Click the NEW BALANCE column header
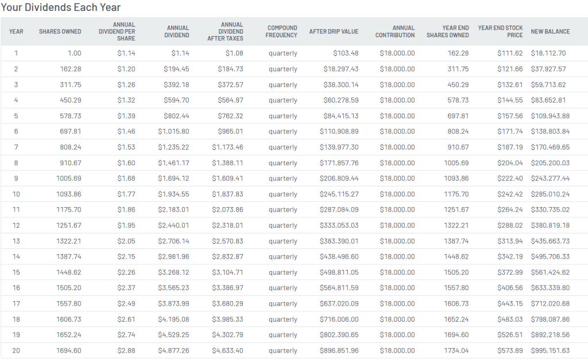This screenshot has width=588, height=359. [x=550, y=32]
